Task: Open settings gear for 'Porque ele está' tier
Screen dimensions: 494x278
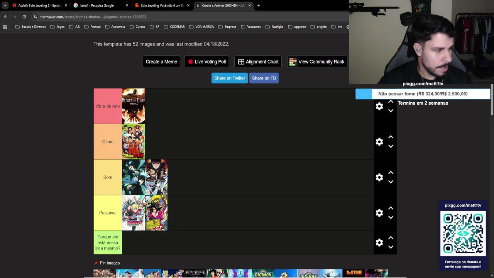Action: click(x=379, y=242)
